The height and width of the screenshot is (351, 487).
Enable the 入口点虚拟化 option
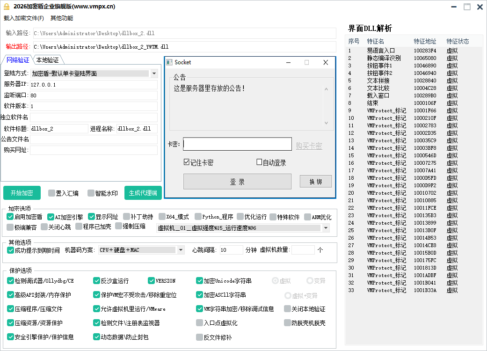(200, 322)
